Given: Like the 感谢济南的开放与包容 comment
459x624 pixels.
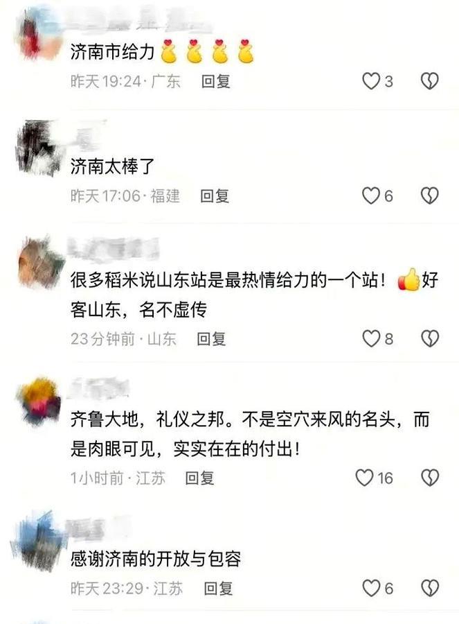Looking at the screenshot, I should click(371, 588).
